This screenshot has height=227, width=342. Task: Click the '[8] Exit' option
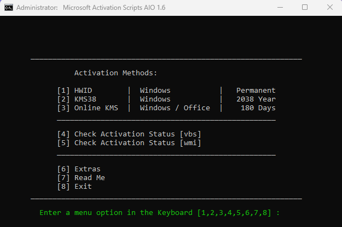pos(74,187)
